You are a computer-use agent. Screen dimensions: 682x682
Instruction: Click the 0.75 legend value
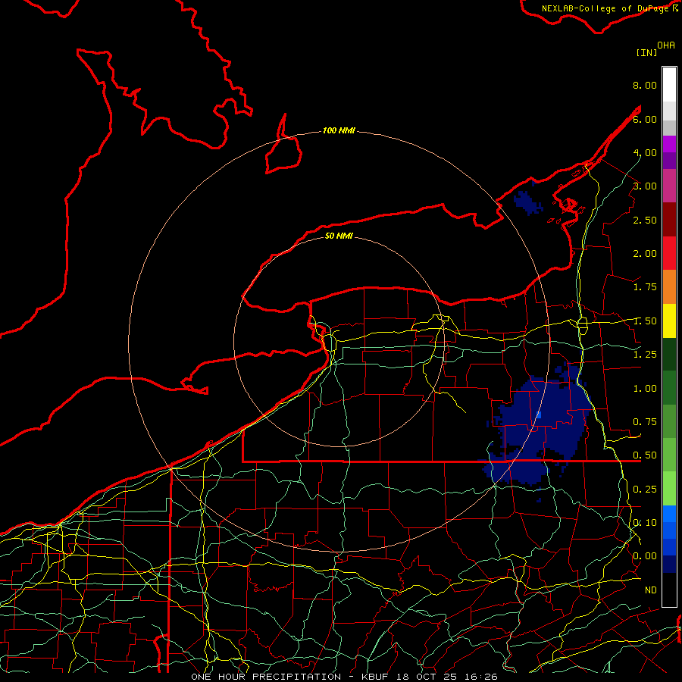click(x=645, y=422)
